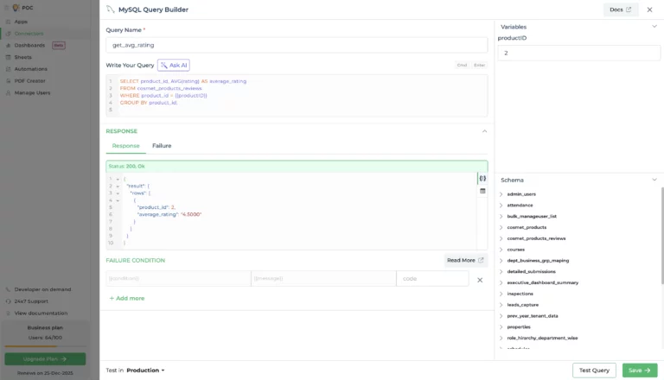This screenshot has width=664, height=380.
Task: Open Dashboards from the sidebar
Action: [x=29, y=45]
